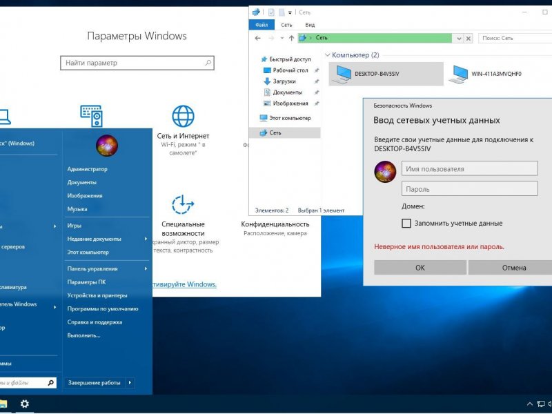The image size is (552, 414).
Task: Open DESKTOP-B4V5SIV computer icon
Action: tap(386, 74)
